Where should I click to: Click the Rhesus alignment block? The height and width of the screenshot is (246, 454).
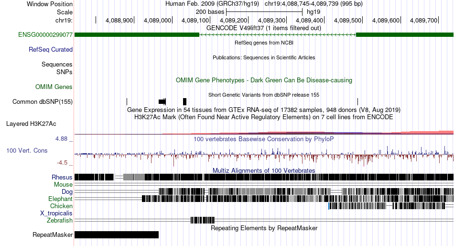(x=264, y=177)
